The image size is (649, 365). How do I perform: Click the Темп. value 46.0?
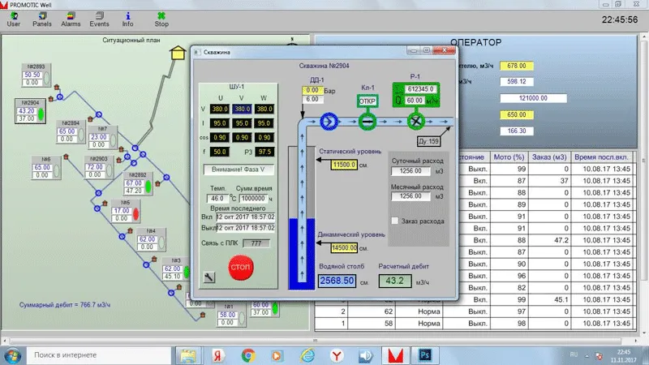click(217, 199)
